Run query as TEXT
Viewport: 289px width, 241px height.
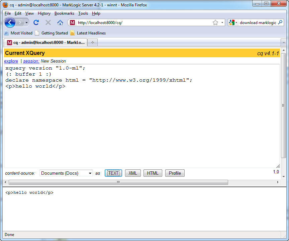tap(113, 173)
